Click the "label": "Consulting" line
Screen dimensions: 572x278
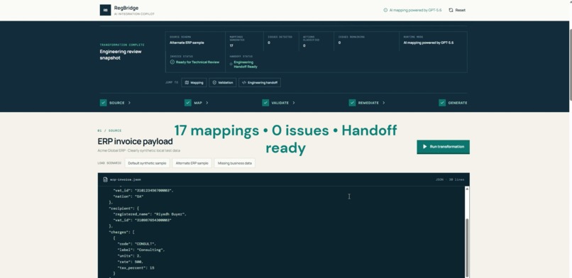tap(141, 250)
